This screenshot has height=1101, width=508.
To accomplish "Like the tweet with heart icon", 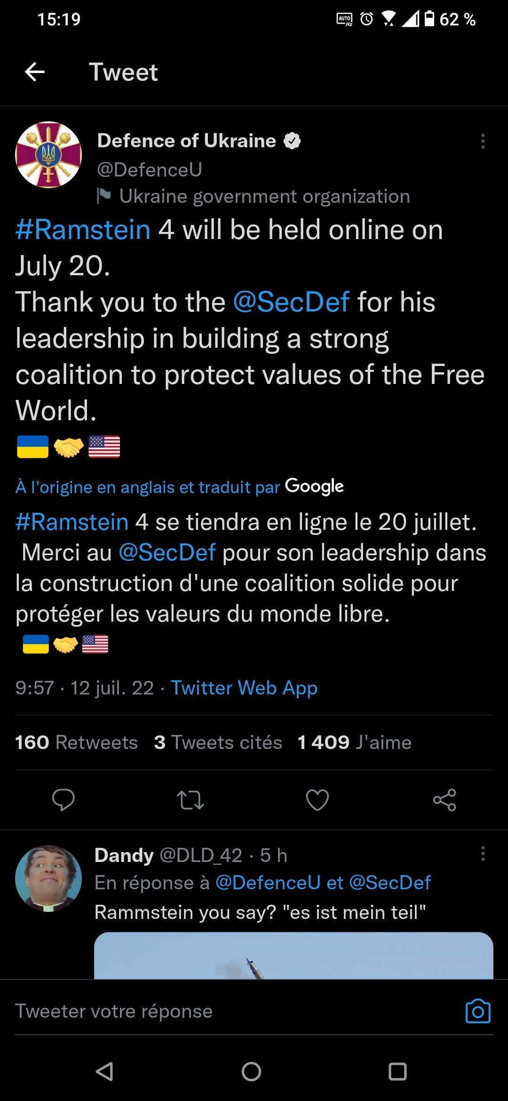I will click(x=317, y=799).
